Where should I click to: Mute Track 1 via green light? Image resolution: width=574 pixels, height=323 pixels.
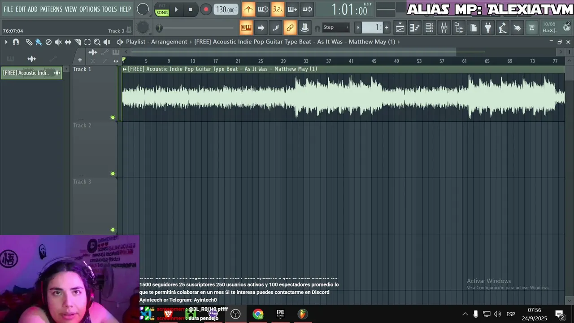point(113,118)
